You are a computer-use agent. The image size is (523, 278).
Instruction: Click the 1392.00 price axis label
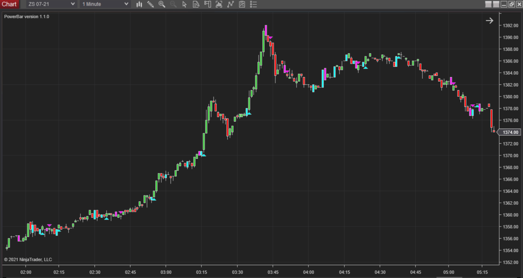click(x=510, y=26)
